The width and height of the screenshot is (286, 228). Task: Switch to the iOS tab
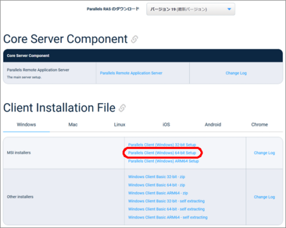click(166, 124)
